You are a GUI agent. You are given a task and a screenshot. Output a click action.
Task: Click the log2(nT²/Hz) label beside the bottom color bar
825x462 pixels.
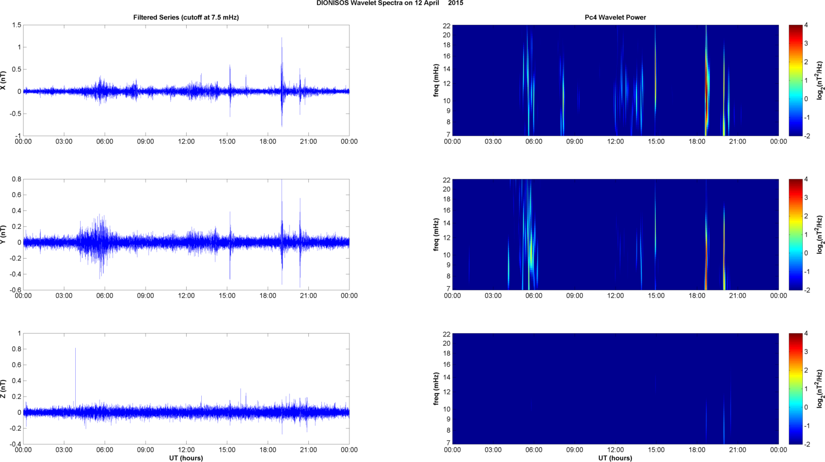(x=820, y=388)
